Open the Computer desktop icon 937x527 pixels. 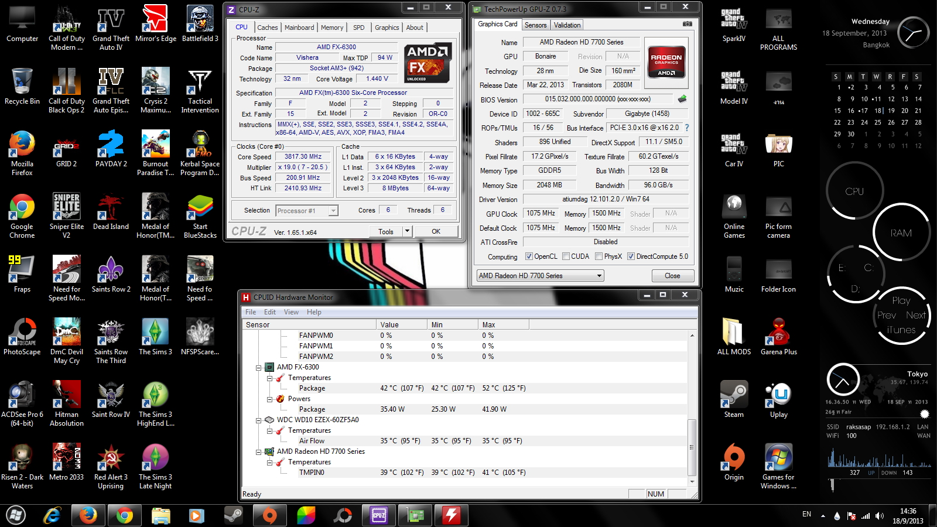coord(22,25)
